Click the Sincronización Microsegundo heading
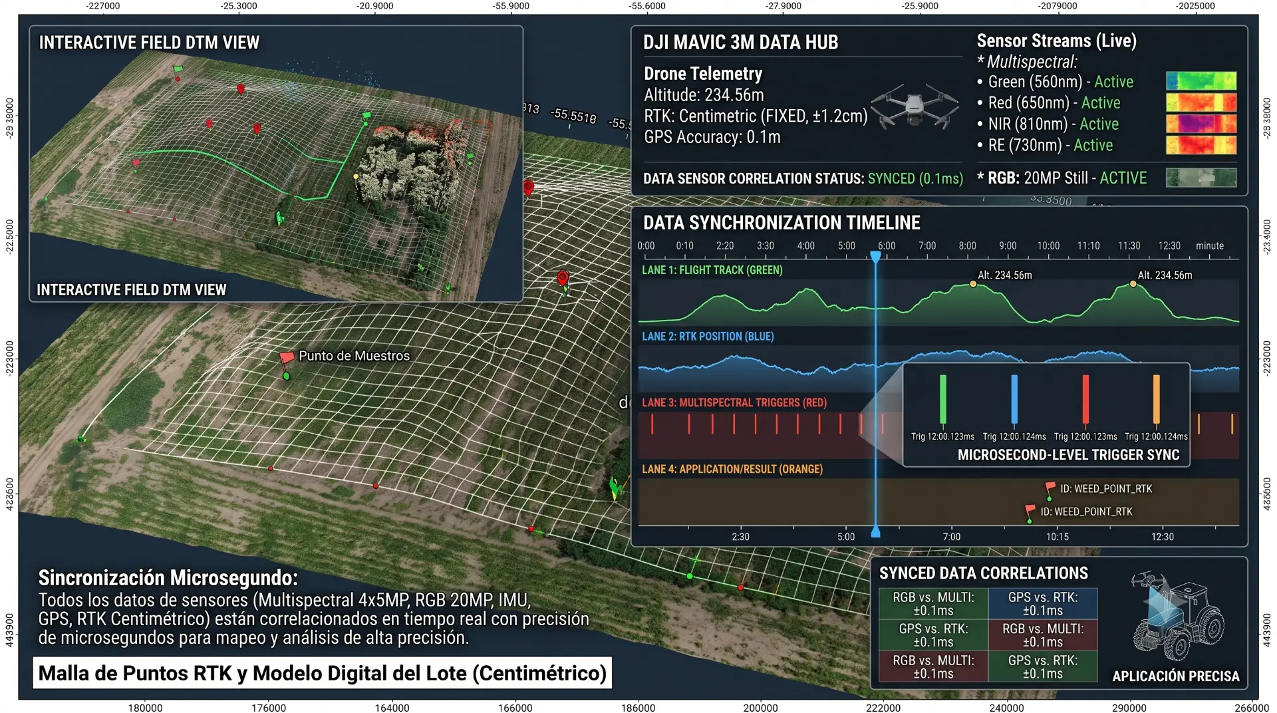1277x713 pixels. pos(168,577)
